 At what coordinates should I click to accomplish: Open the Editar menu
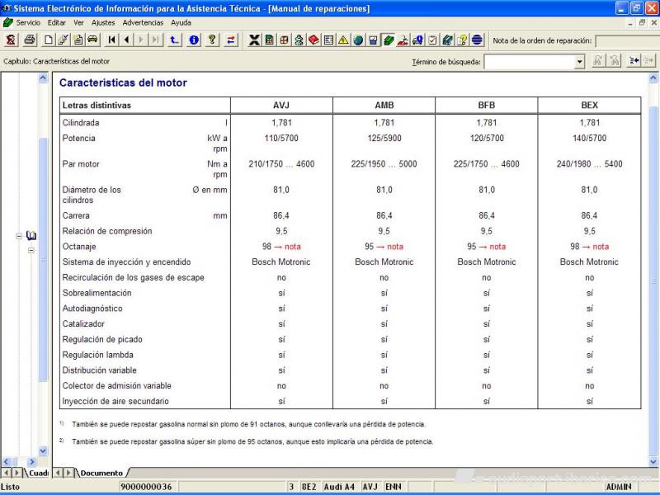pyautogui.click(x=56, y=23)
